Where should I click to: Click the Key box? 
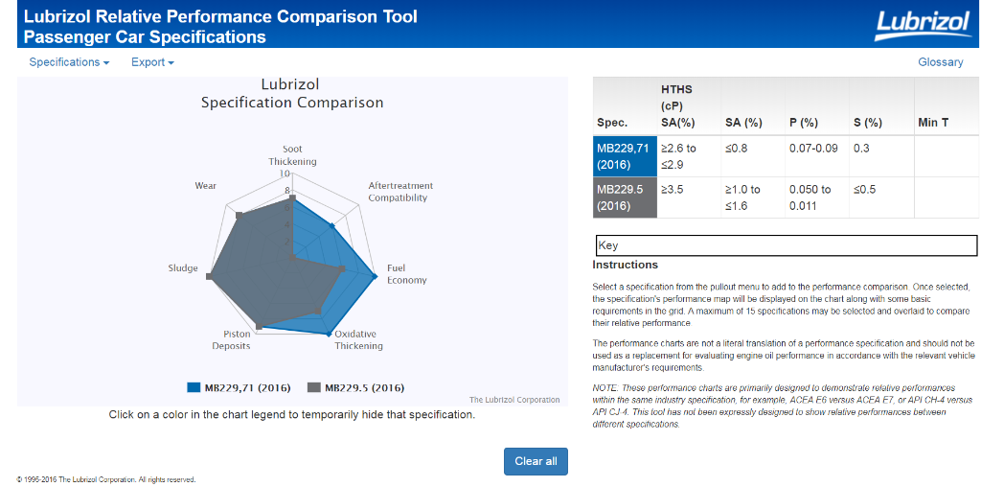[786, 245]
